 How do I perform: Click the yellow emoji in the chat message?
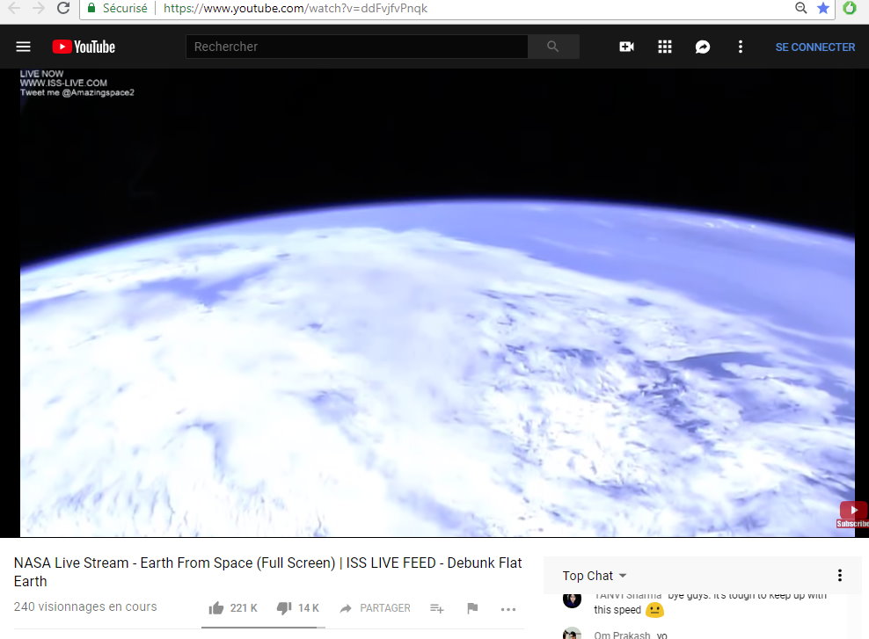click(654, 610)
